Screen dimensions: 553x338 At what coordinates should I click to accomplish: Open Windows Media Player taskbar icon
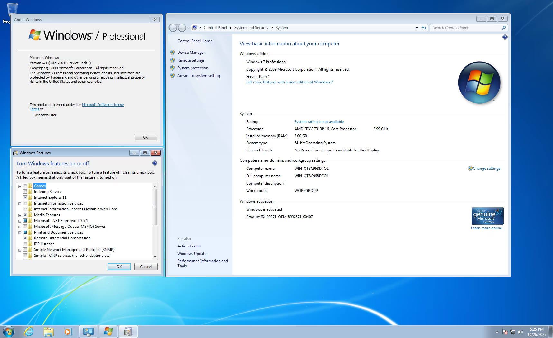pyautogui.click(x=68, y=332)
